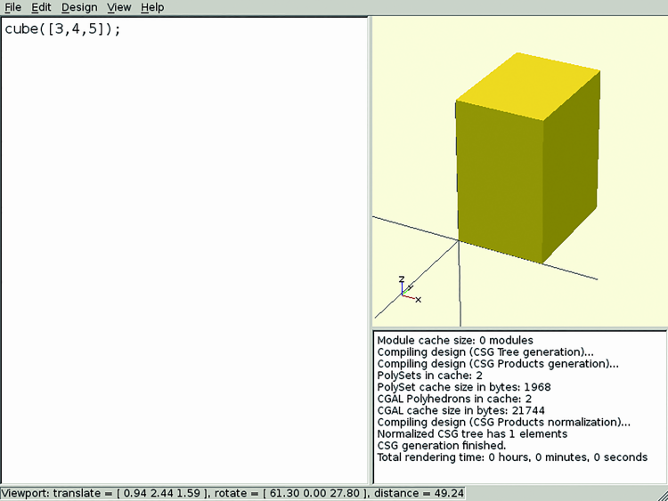Open the Design menu
Viewport: 668px width, 501px height.
[x=78, y=7]
